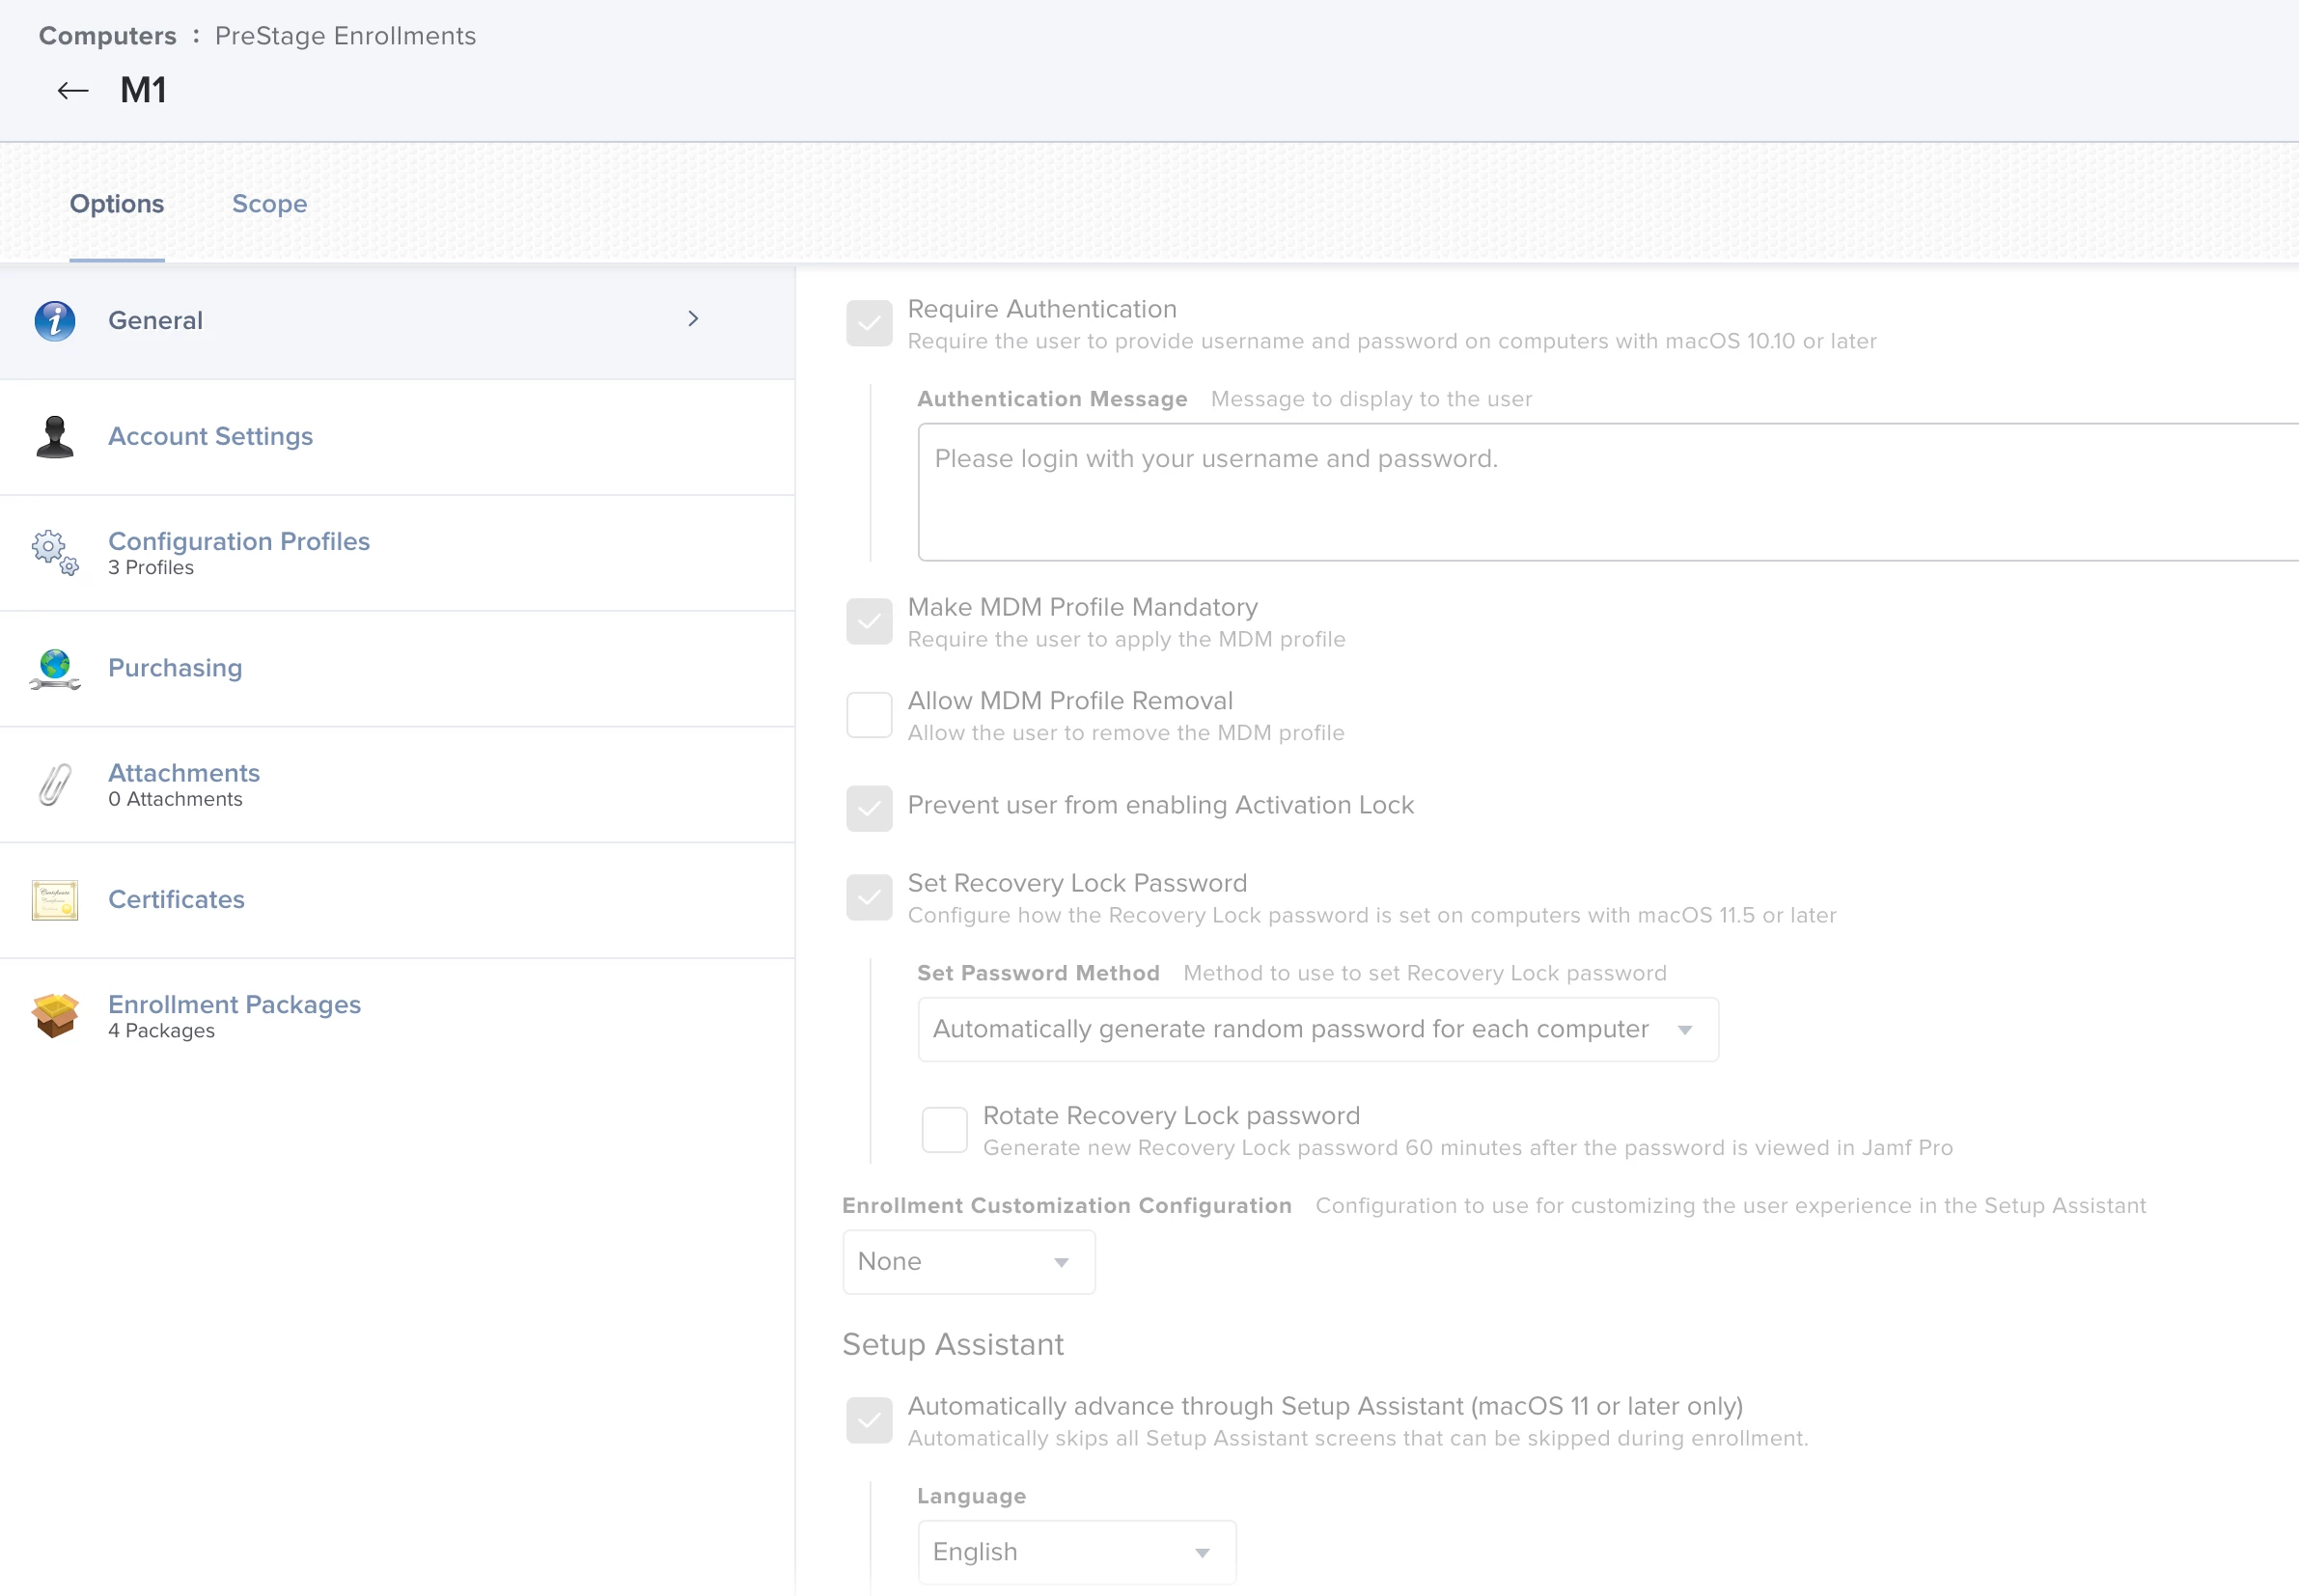Image resolution: width=2299 pixels, height=1596 pixels.
Task: Switch to the Scope tab
Action: pyautogui.click(x=269, y=204)
